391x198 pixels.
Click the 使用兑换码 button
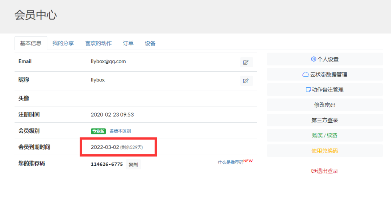pos(325,151)
